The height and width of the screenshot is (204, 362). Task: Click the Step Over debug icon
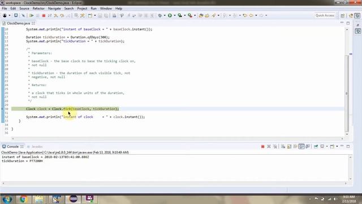62,15
